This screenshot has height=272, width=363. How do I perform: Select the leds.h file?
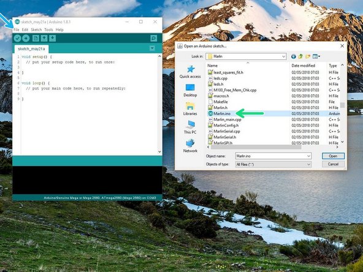(x=218, y=84)
